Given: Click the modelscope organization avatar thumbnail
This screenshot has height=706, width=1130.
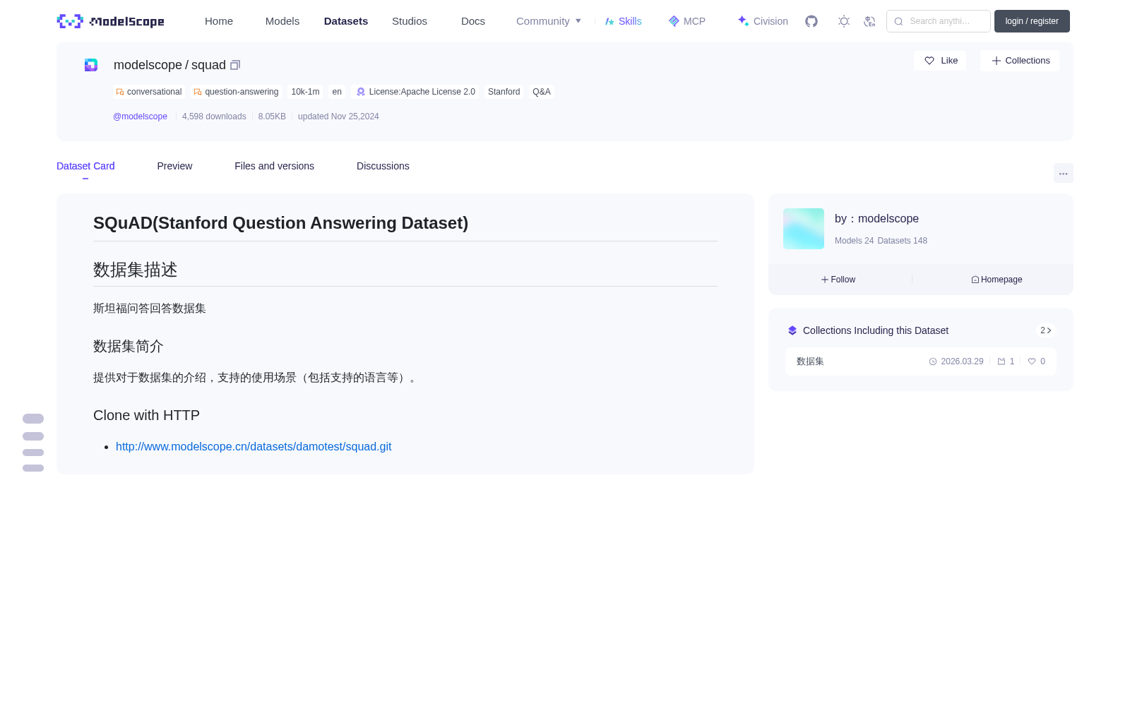Looking at the screenshot, I should (x=804, y=229).
